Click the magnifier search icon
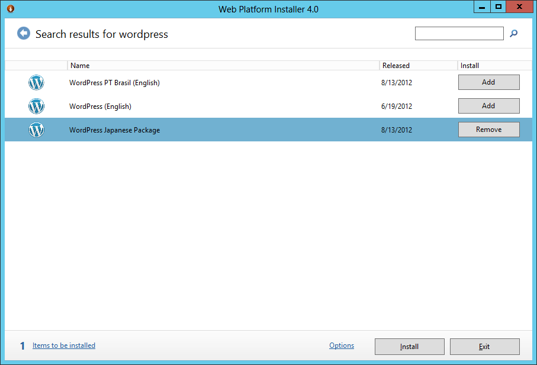The height and width of the screenshot is (365, 537). [513, 33]
